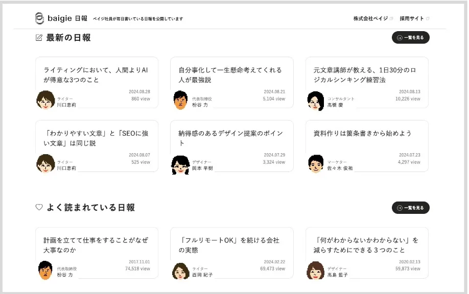Click 岡本 早樹 designer avatar icon
This screenshot has height=294, width=469.
coord(180,164)
